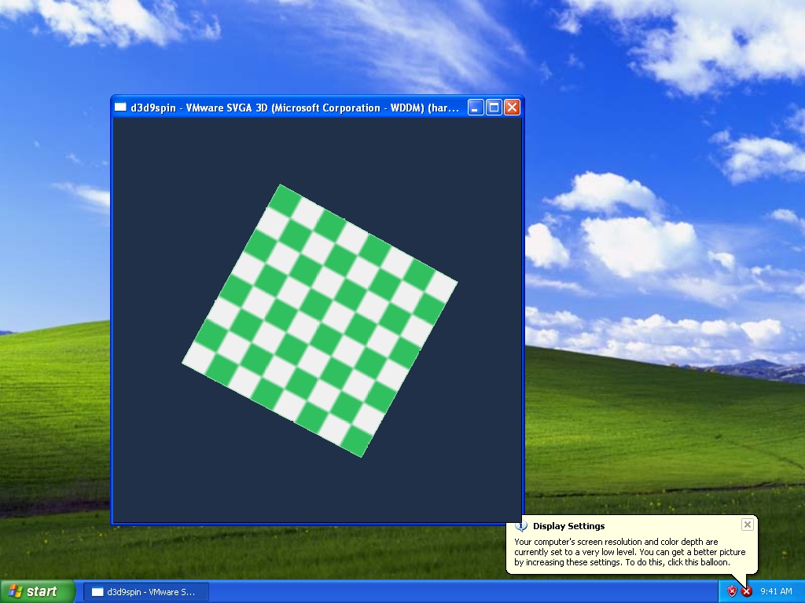Click the 9:41 AM system clock

pyautogui.click(x=776, y=591)
